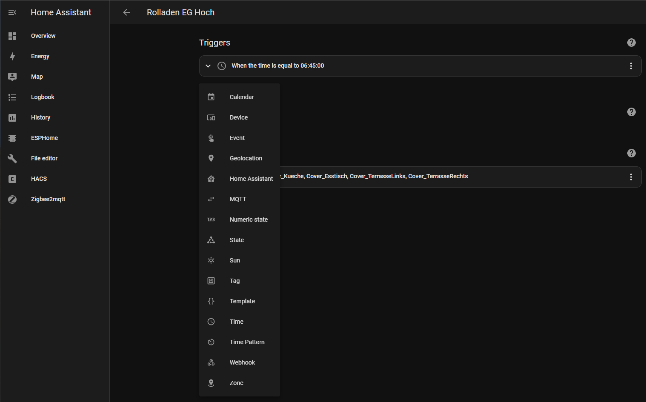Screen dimensions: 646x402
Task: Open the Logbook page
Action: point(43,97)
